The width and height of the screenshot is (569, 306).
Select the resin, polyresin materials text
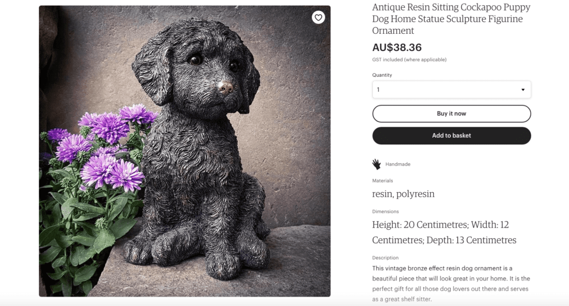click(403, 194)
